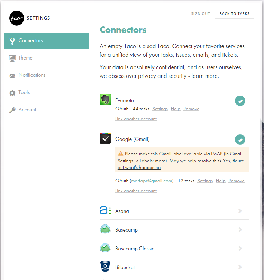The height and width of the screenshot is (280, 264).
Task: Click the Basecamp Classic logo icon
Action: coord(105,247)
